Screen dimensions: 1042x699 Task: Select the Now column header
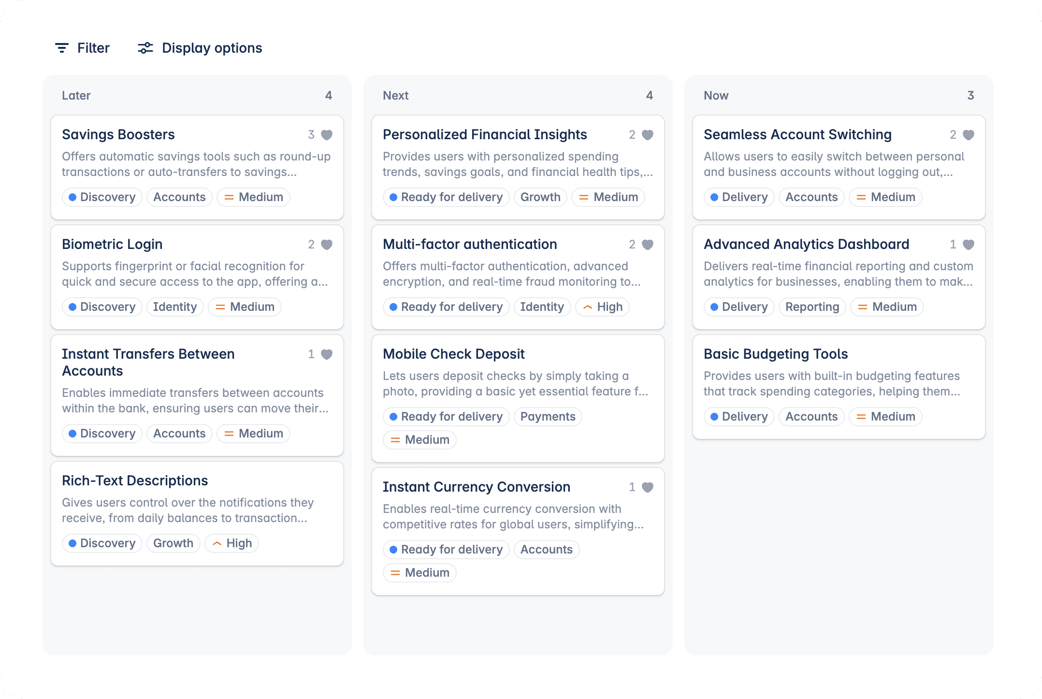tap(716, 96)
